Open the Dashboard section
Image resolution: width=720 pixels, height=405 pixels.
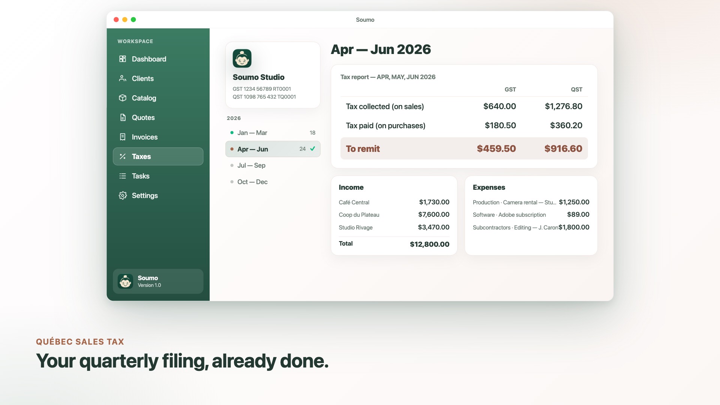point(158,59)
